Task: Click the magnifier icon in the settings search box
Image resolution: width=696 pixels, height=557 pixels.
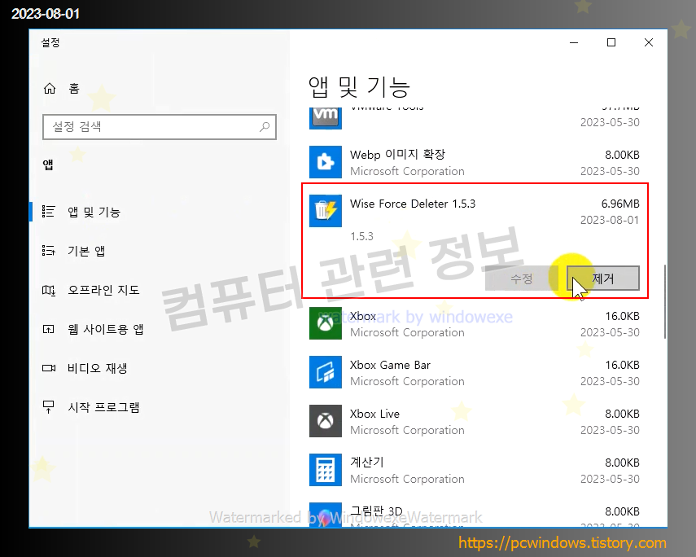Action: coord(265,127)
